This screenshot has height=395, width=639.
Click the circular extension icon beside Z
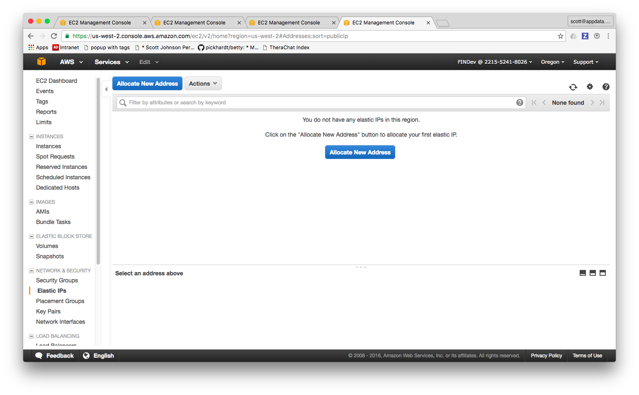coord(597,36)
